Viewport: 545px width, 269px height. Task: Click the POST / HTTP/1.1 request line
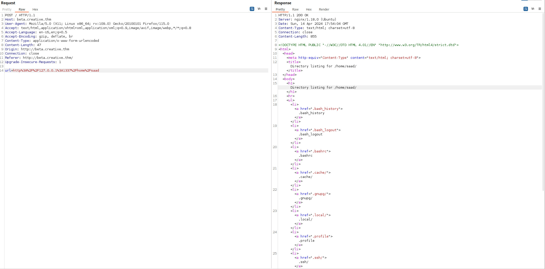pyautogui.click(x=20, y=15)
